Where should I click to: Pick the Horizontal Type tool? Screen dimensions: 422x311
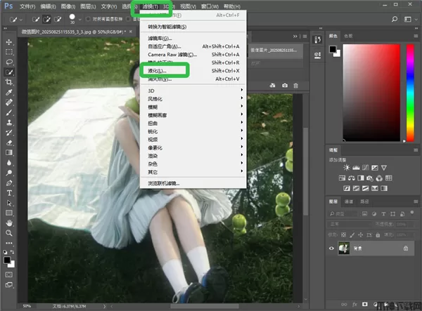point(9,192)
